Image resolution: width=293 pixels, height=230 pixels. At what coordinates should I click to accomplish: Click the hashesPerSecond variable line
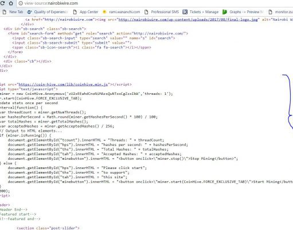click(79, 117)
